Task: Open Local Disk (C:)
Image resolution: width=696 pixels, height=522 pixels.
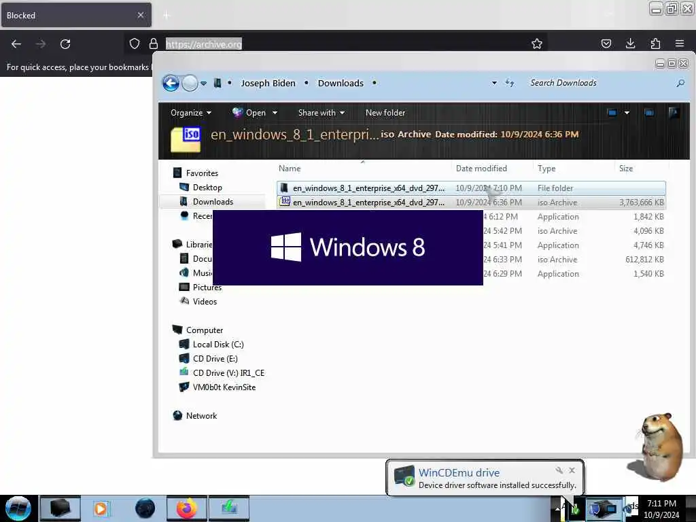Action: (x=211, y=345)
